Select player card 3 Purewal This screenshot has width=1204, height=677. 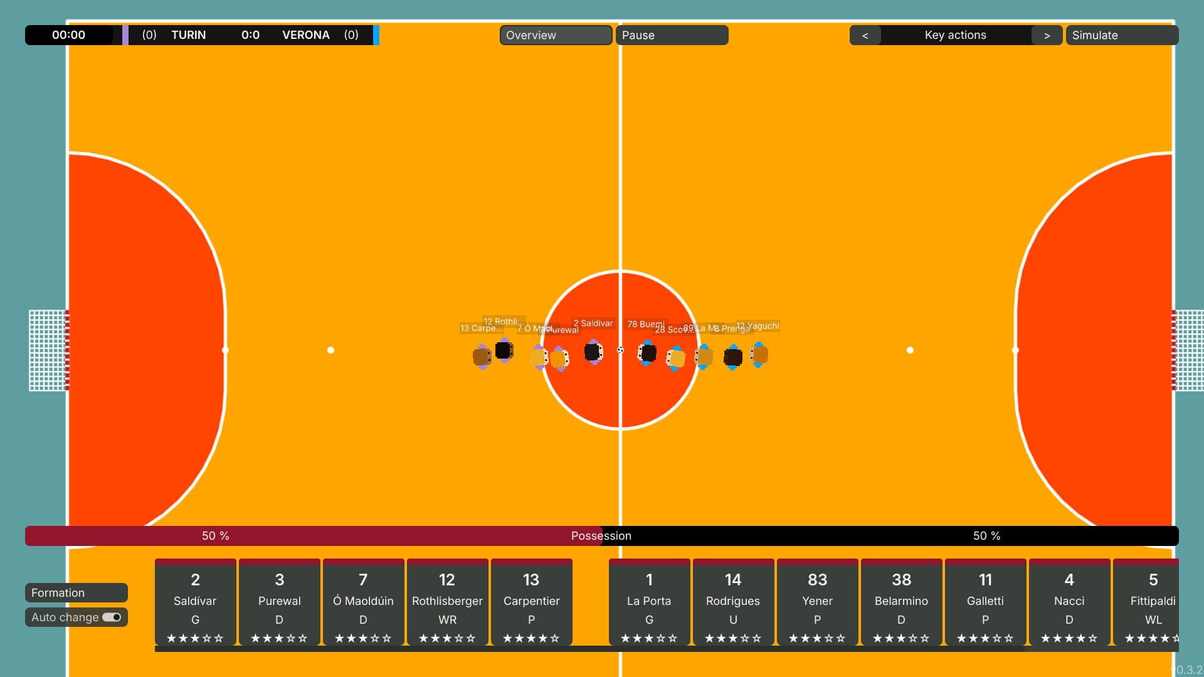click(279, 602)
